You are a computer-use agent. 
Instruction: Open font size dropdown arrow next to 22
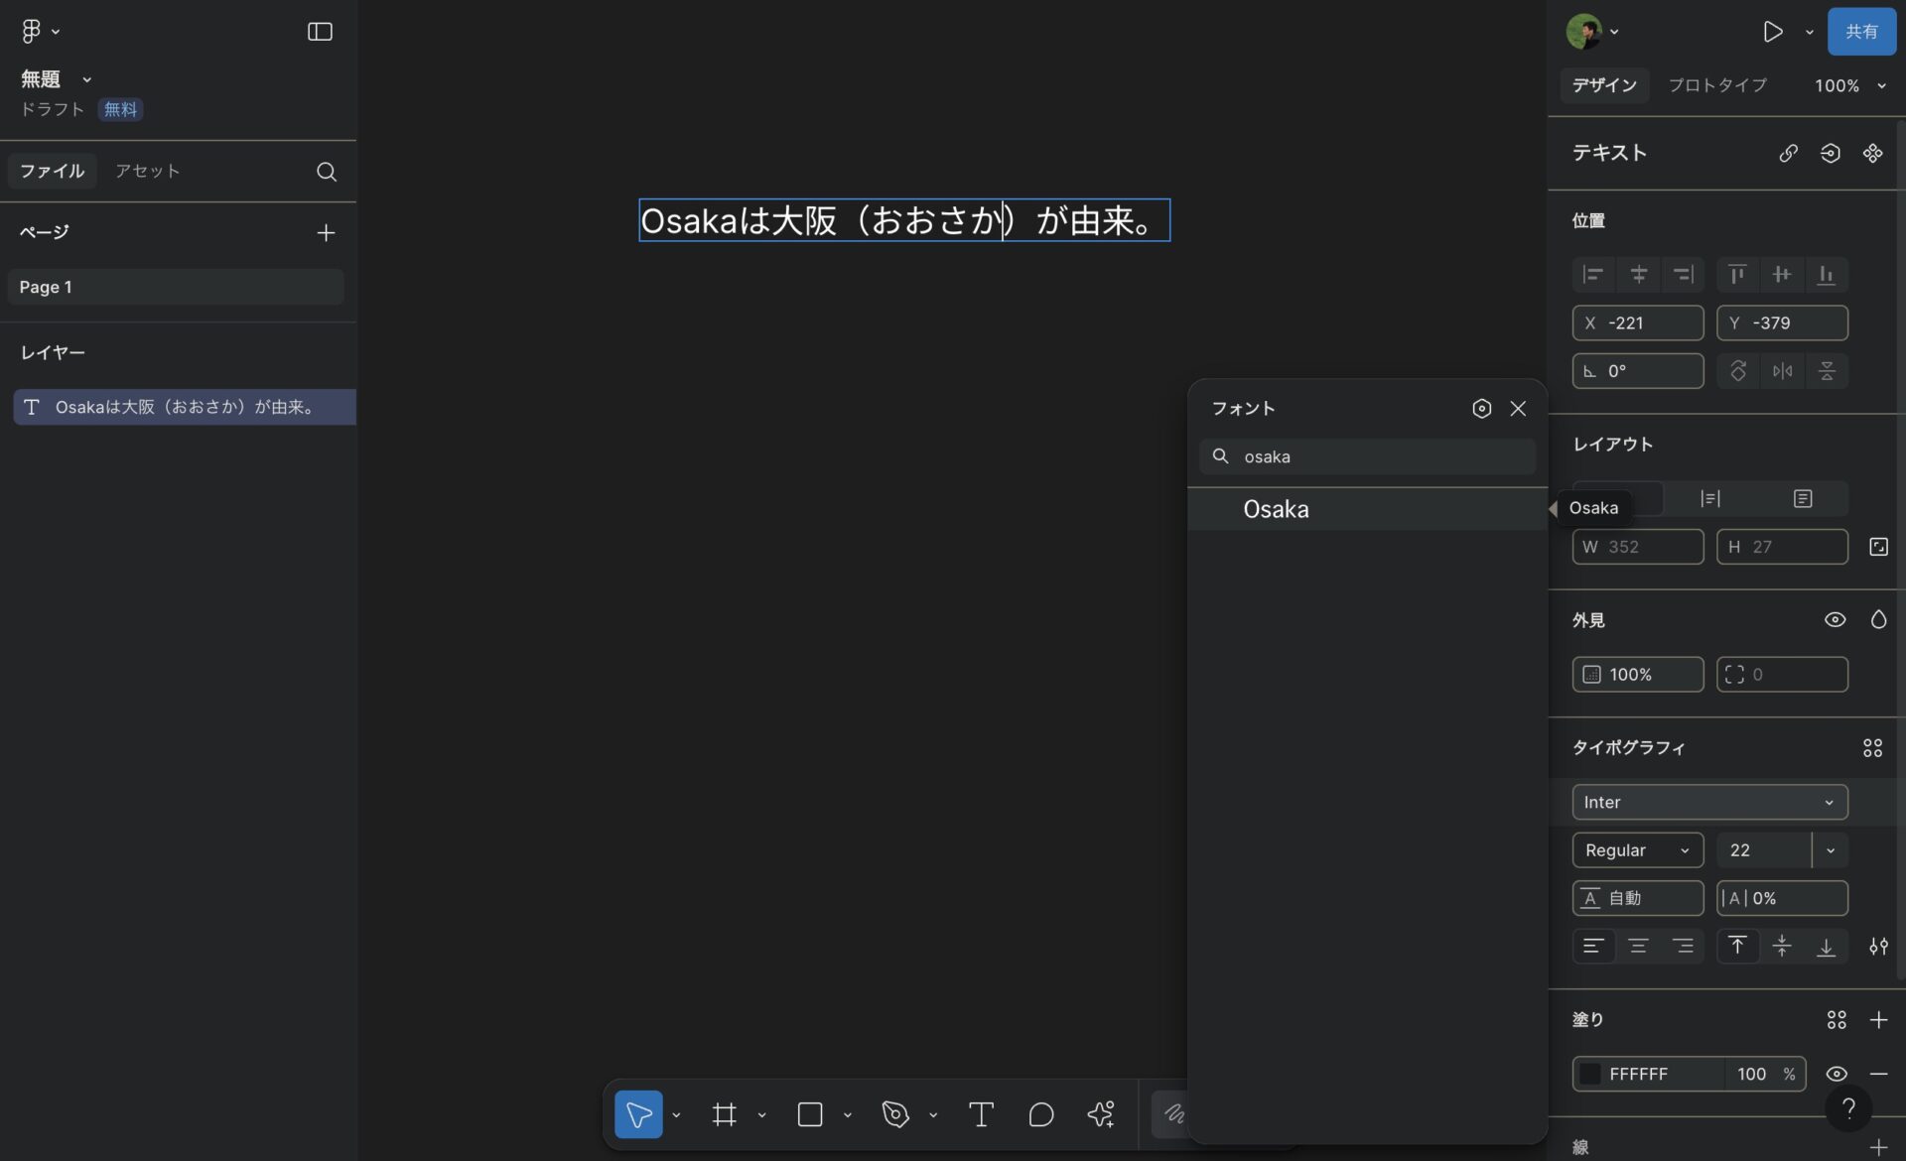click(x=1831, y=850)
